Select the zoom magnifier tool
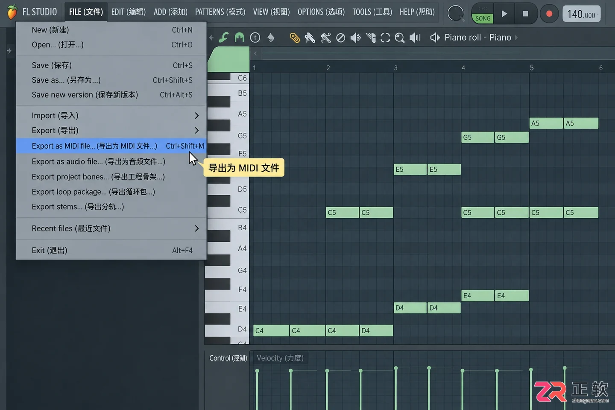 [400, 38]
